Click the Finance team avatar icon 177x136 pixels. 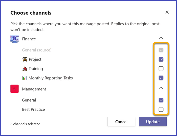14,39
